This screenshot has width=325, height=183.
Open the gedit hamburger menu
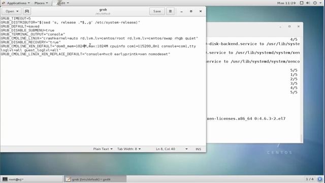tap(170, 11)
